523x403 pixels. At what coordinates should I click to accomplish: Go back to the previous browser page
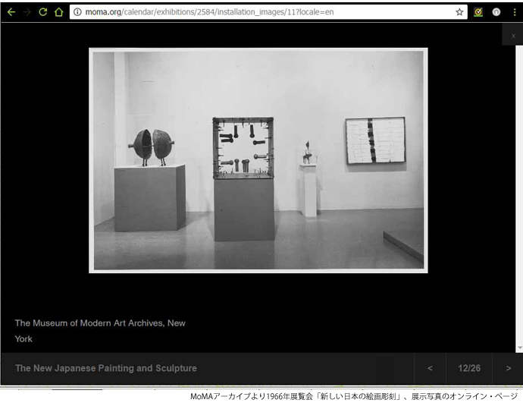pos(11,12)
